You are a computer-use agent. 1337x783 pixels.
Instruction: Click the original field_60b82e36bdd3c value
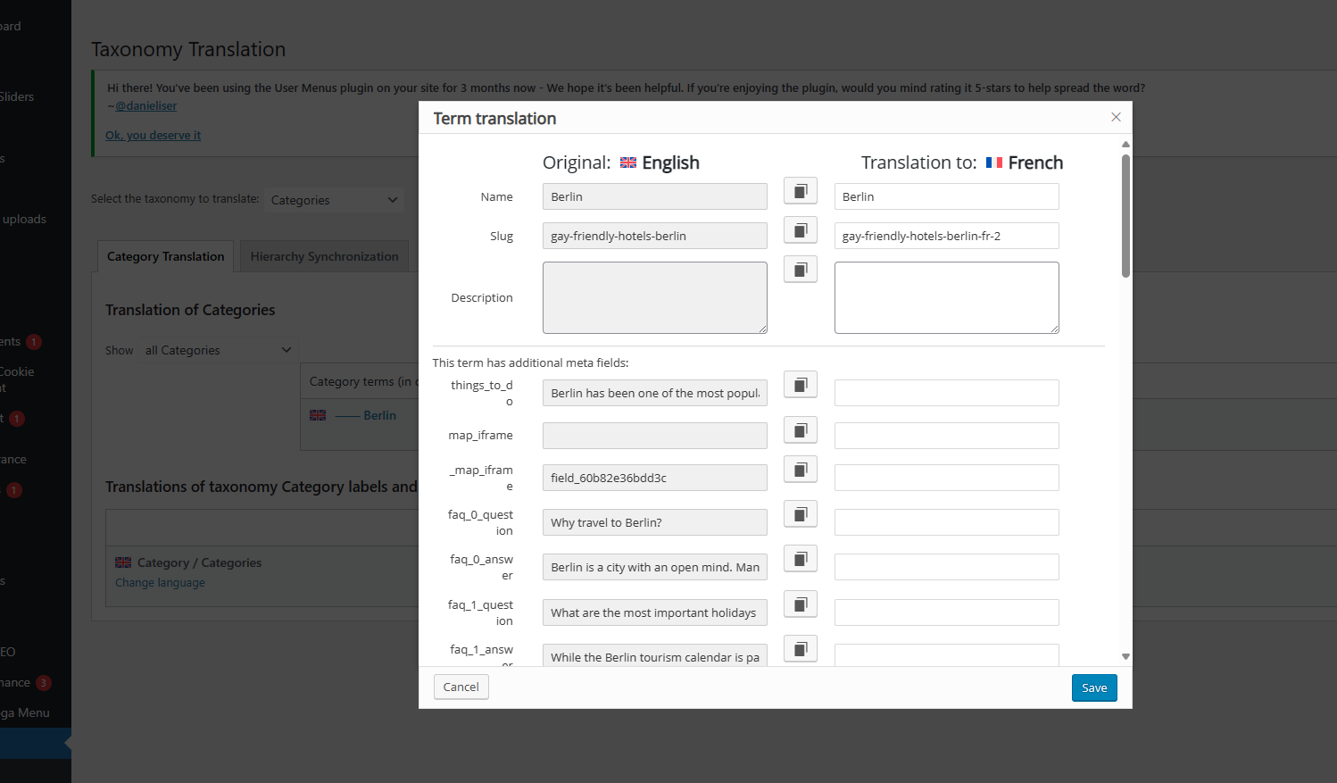coord(654,478)
